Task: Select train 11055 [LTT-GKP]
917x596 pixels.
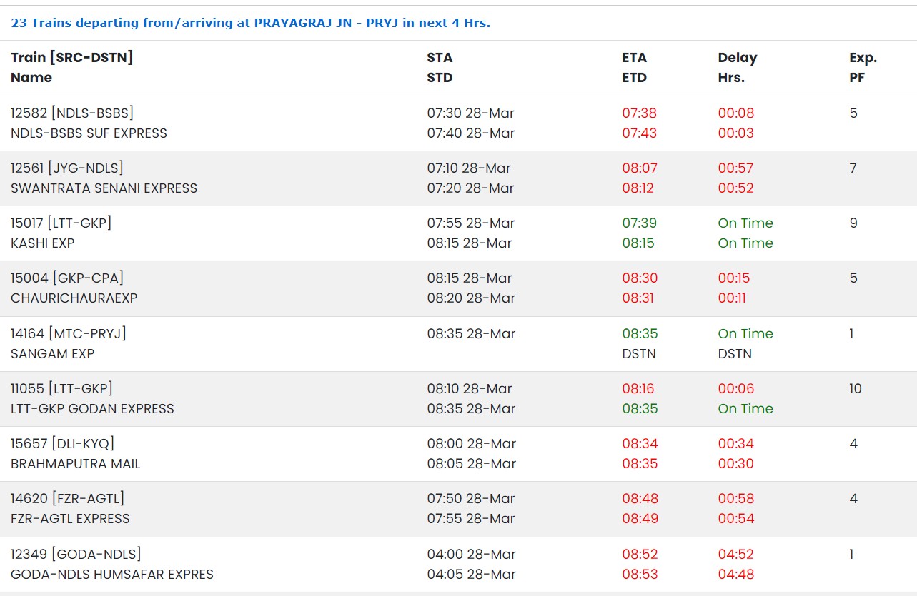Action: (x=61, y=388)
